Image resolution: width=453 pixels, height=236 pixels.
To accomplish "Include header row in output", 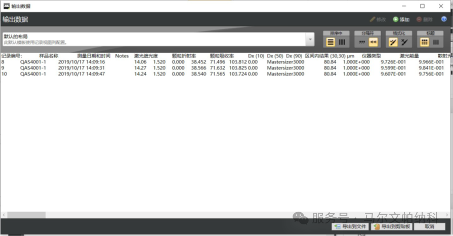I will click(x=424, y=42).
